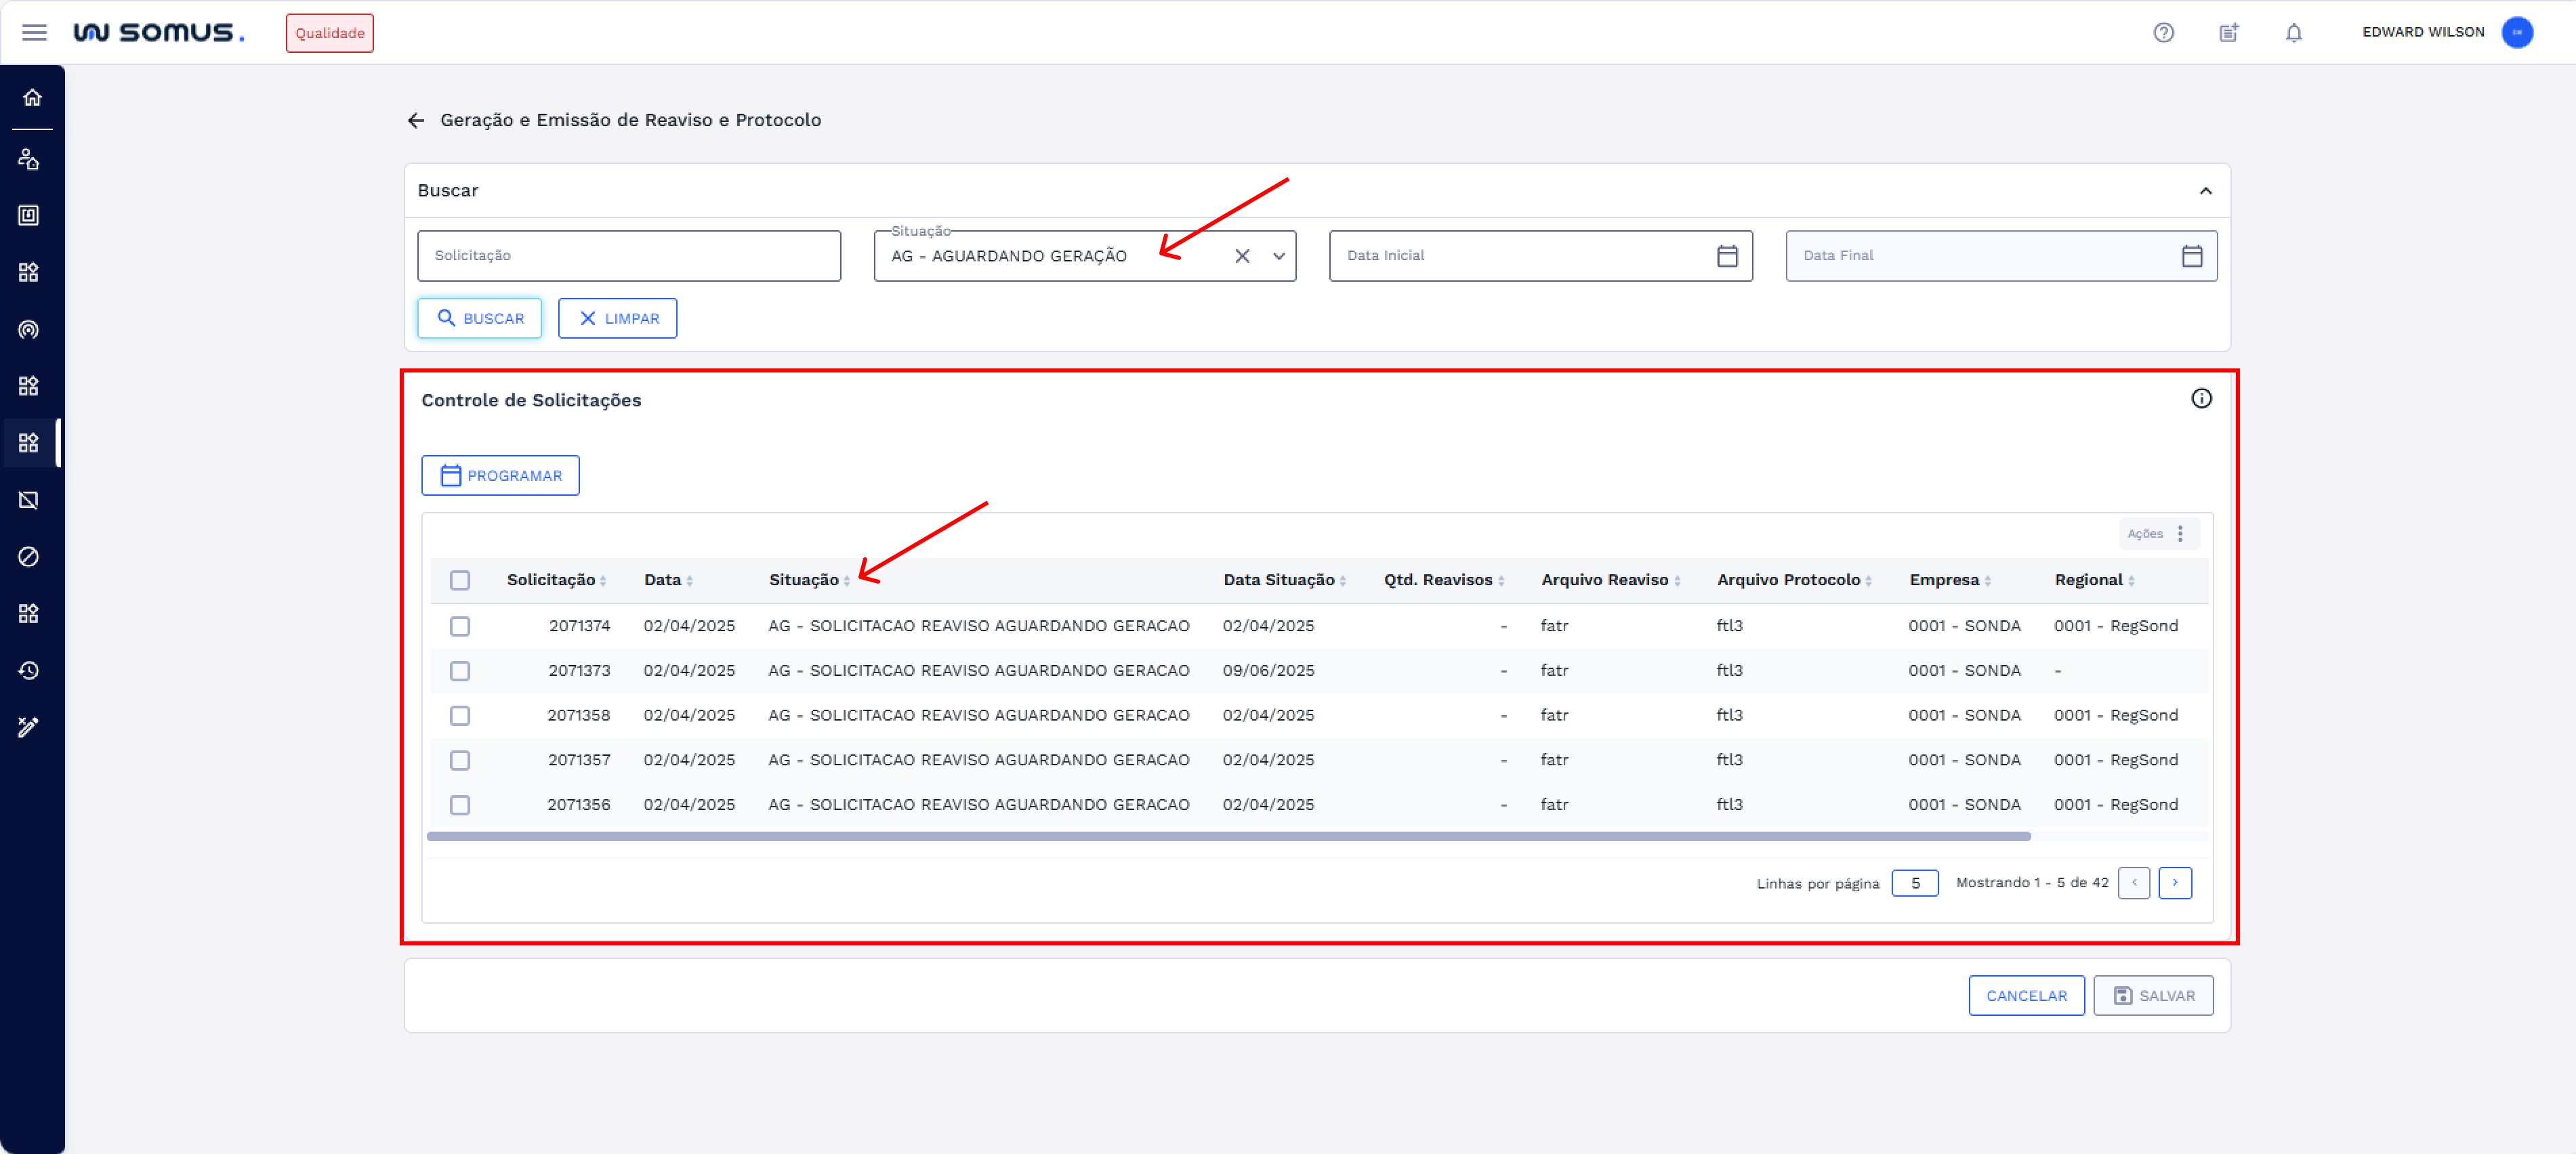Click the notifications bell icon
2576x1154 pixels.
click(2293, 33)
